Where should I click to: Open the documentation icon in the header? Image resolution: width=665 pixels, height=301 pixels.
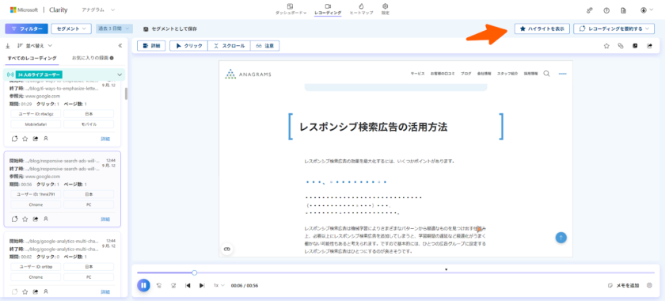pyautogui.click(x=624, y=10)
